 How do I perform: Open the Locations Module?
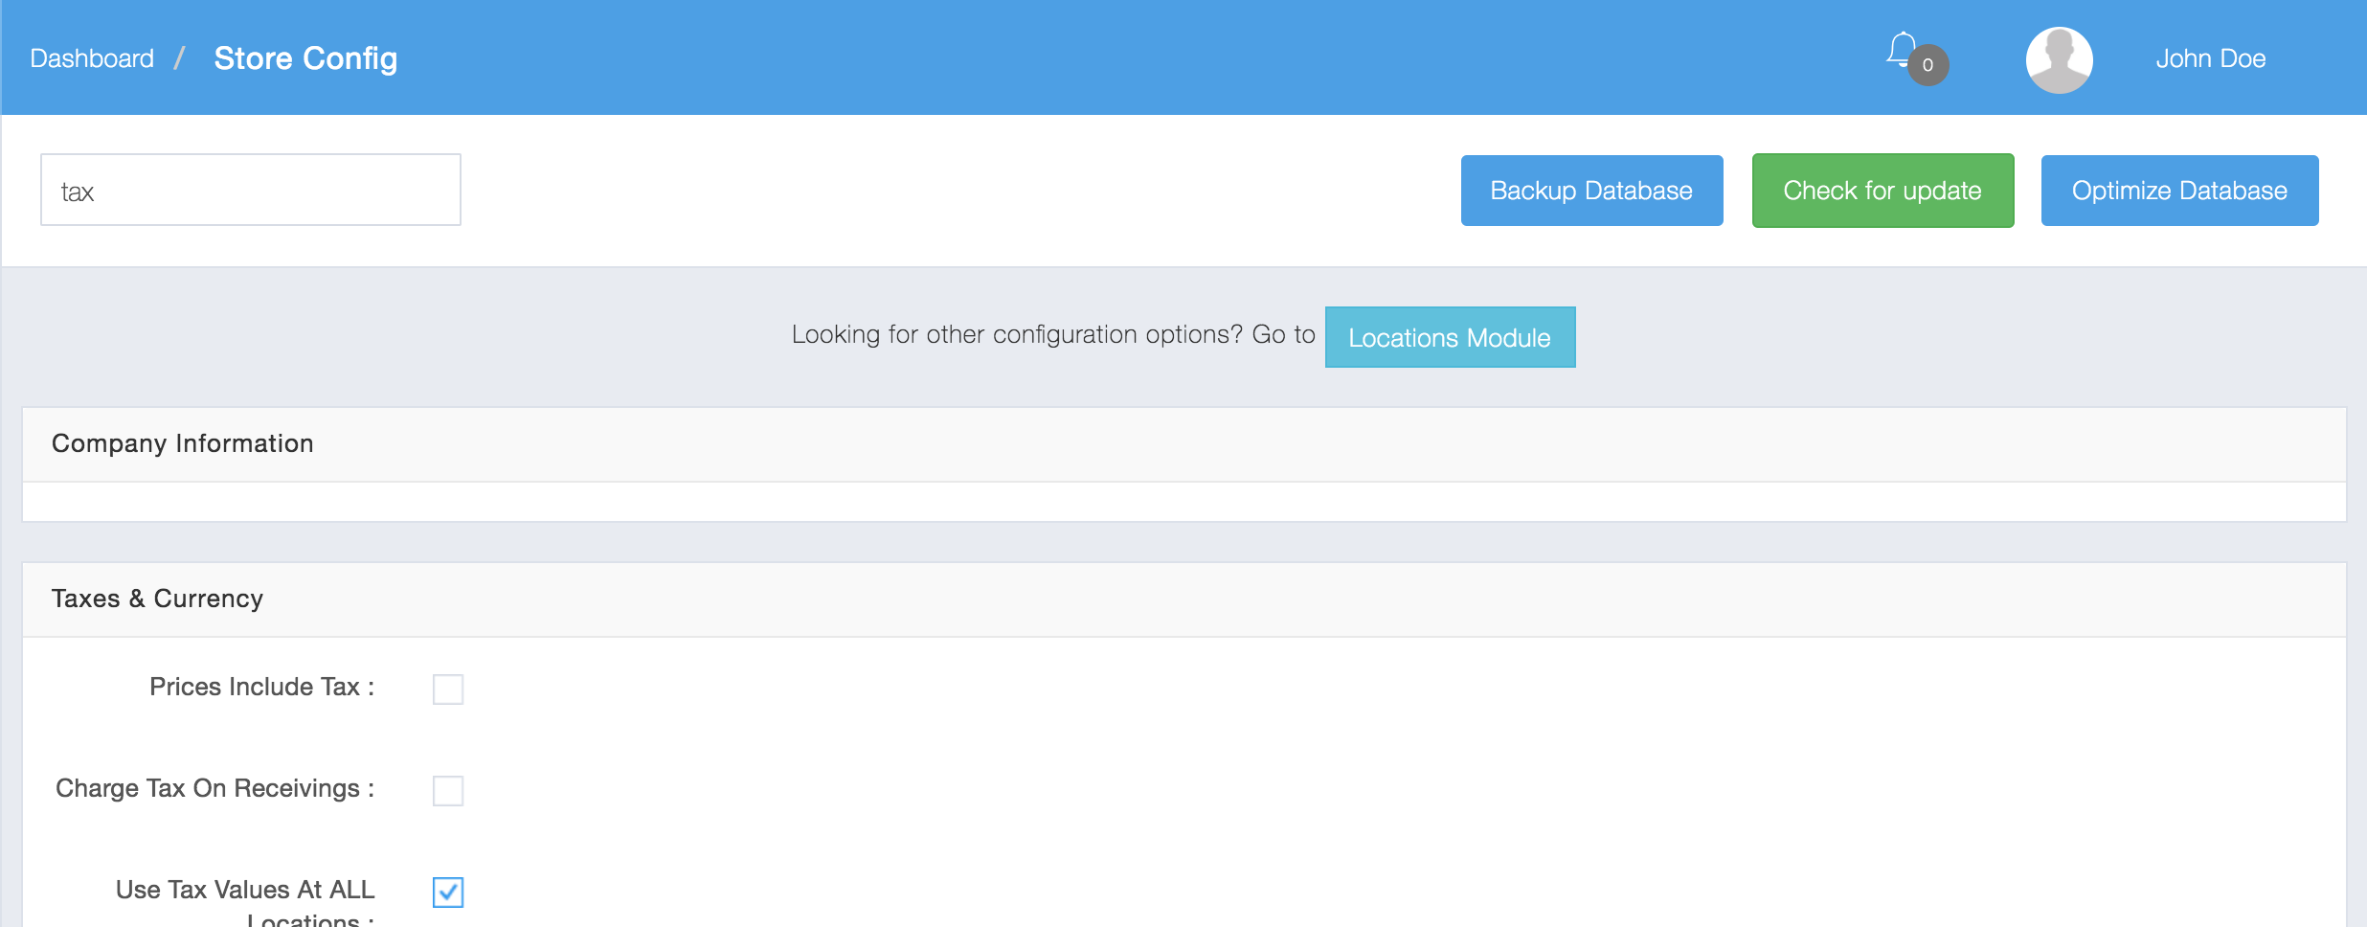pos(1450,337)
